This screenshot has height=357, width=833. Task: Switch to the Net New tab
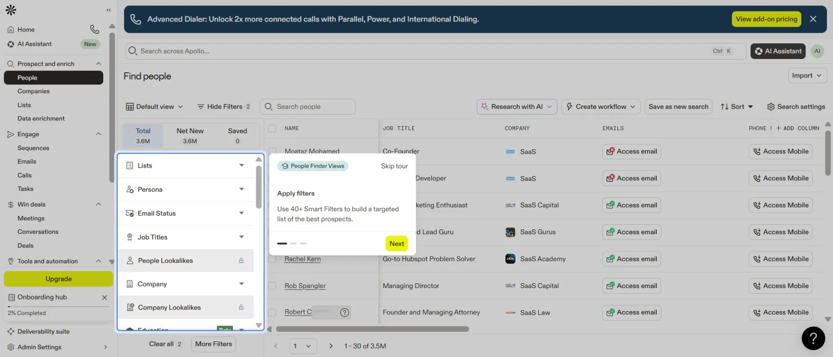click(x=190, y=136)
